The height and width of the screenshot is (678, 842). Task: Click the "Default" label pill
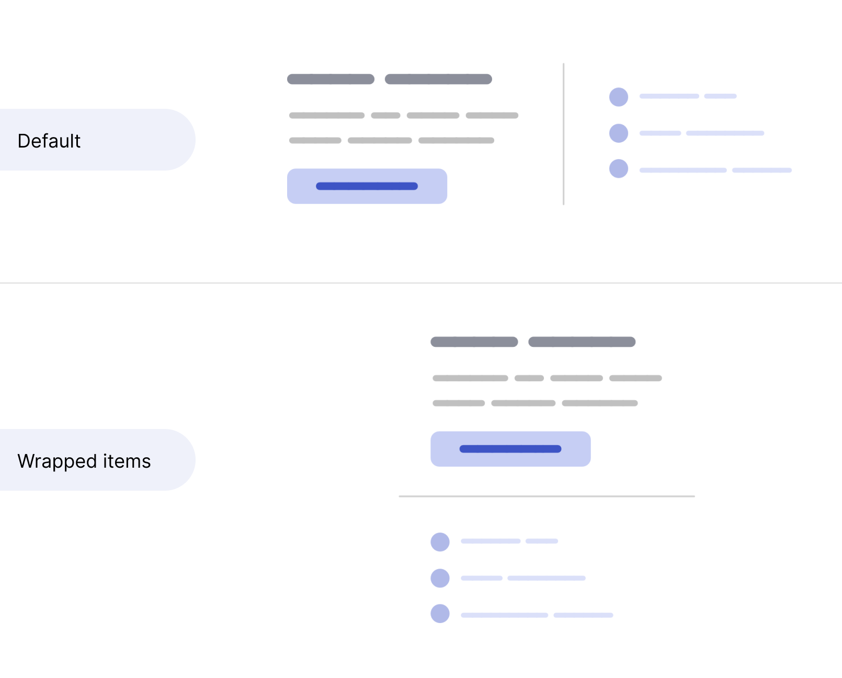(94, 140)
